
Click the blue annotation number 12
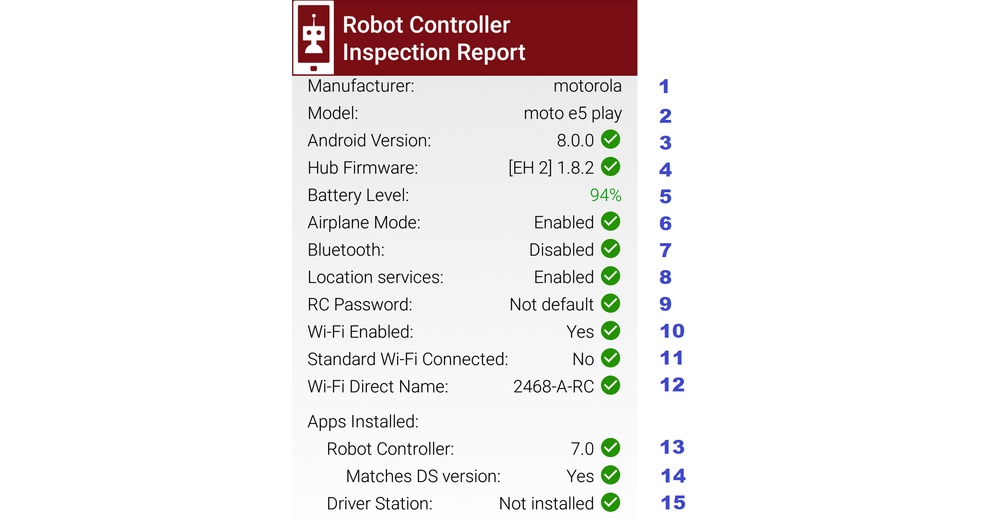[x=672, y=385]
